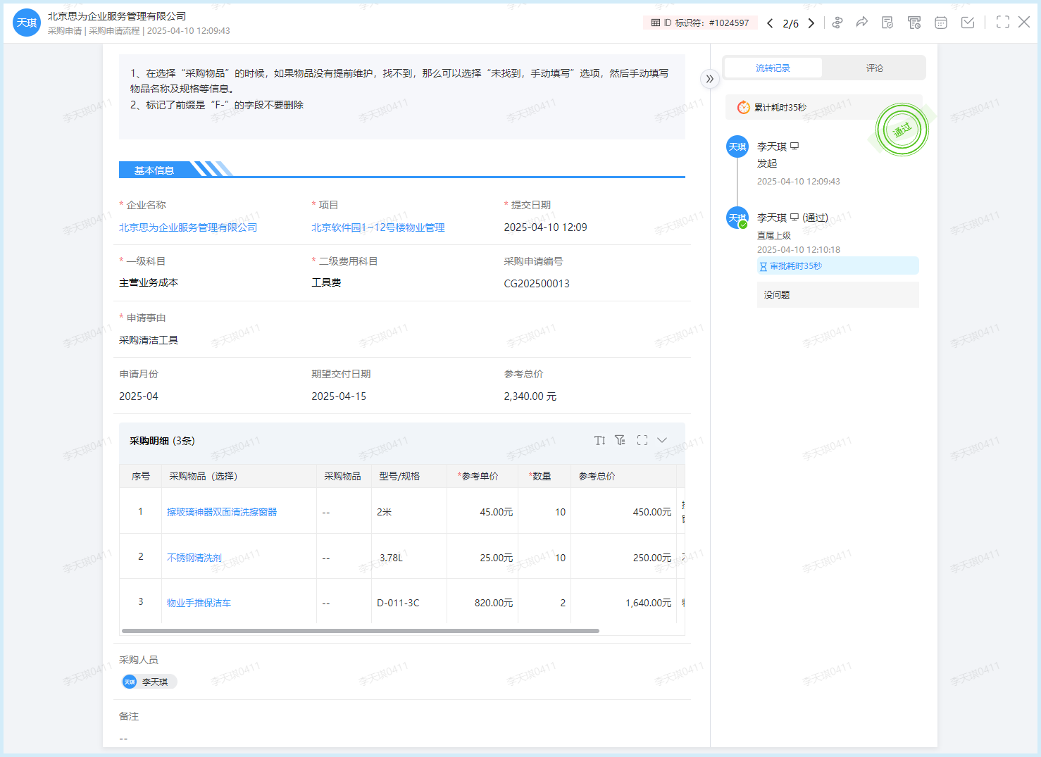Toggle fullscreen for the record dialog
Image resolution: width=1041 pixels, height=757 pixels.
(x=1002, y=23)
